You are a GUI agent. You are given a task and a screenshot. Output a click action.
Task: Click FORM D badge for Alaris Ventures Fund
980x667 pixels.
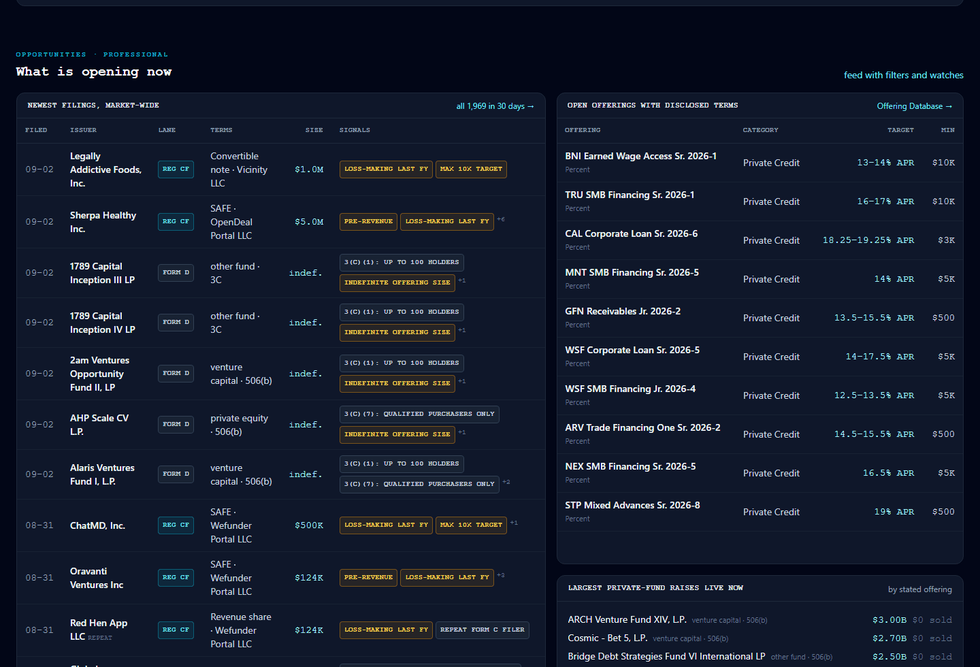(x=176, y=474)
